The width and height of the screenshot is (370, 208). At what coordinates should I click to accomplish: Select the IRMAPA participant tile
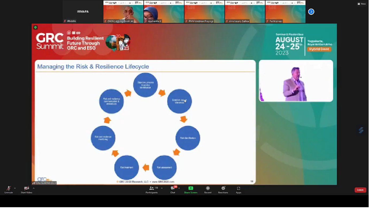coord(83,12)
